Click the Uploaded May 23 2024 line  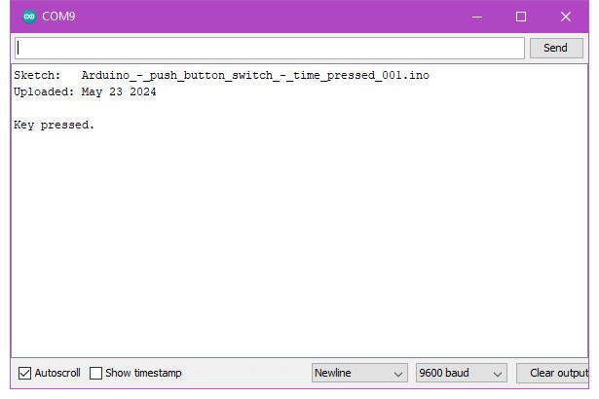click(85, 92)
